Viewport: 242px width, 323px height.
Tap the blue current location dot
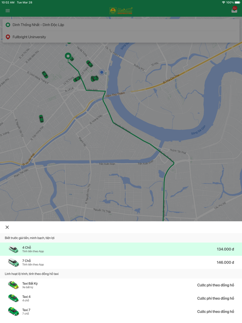click(x=102, y=72)
